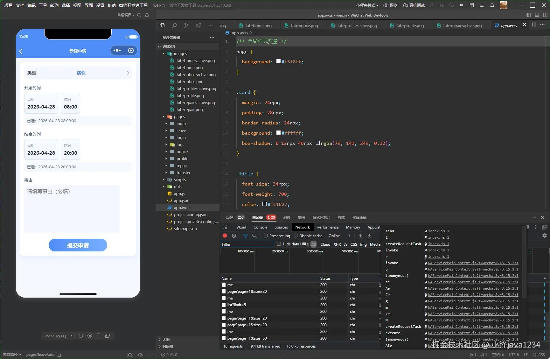Toggle the Disable cache checkbox
The image size is (550, 359).
pyautogui.click(x=296, y=236)
